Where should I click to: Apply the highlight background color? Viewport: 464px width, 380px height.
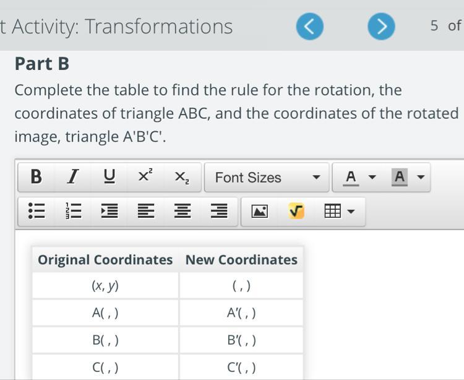[400, 177]
